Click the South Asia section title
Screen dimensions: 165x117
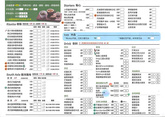pos(19,75)
